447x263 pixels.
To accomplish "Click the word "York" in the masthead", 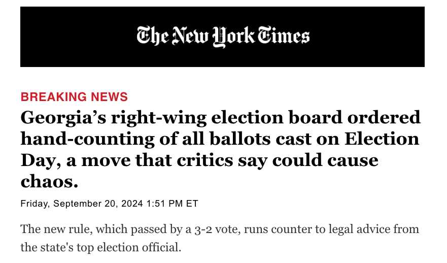I will coord(233,37).
